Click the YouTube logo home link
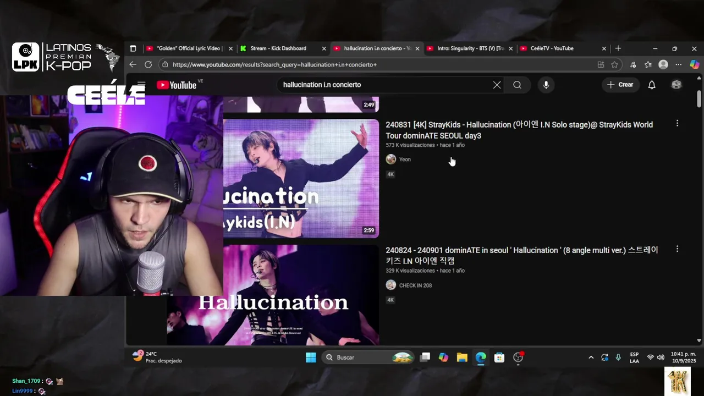704x396 pixels. [x=177, y=85]
